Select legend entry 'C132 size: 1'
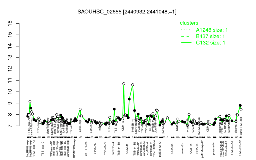 point(210,43)
